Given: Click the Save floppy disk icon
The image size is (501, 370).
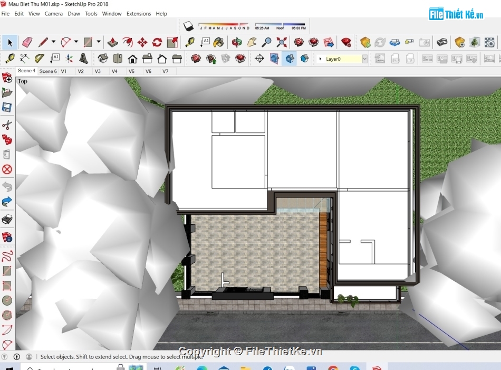Looking at the screenshot, I should pyautogui.click(x=7, y=107).
